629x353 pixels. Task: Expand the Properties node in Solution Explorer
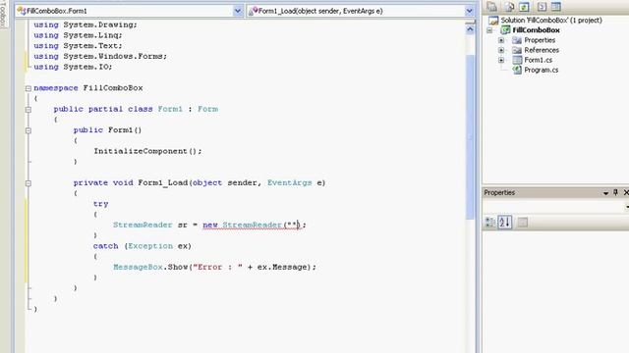501,40
